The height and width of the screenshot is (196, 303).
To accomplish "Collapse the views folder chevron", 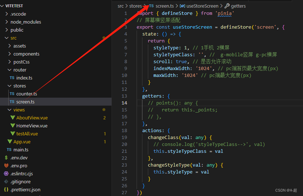I will click(9, 110).
